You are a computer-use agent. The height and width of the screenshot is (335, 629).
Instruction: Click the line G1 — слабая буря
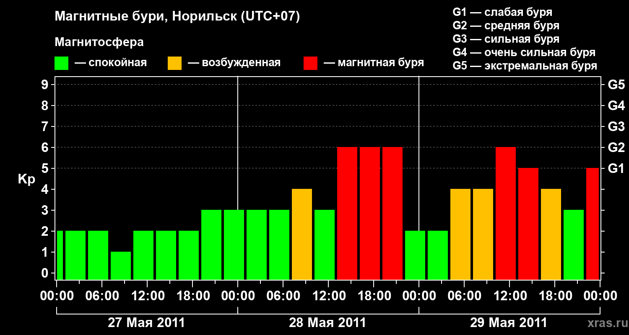click(502, 12)
